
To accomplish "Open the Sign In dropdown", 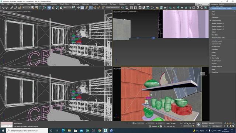I will coord(202,4).
